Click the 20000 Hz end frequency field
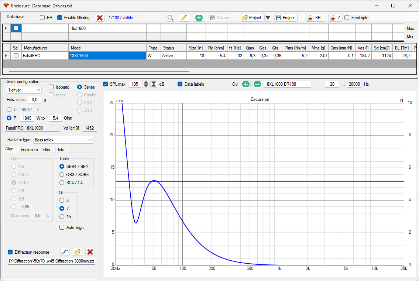The image size is (419, 281). [x=354, y=84]
